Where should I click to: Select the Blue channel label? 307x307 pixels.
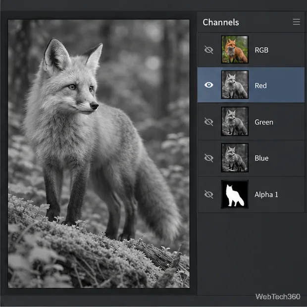tap(261, 158)
